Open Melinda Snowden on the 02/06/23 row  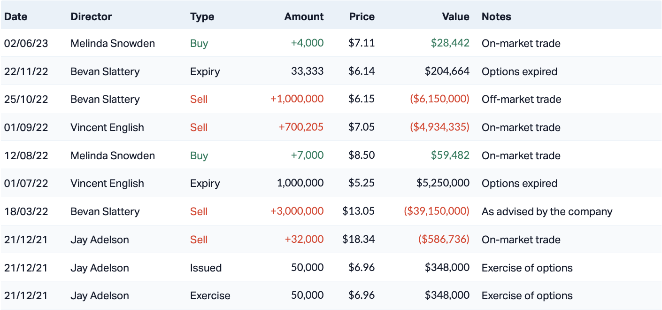click(113, 43)
